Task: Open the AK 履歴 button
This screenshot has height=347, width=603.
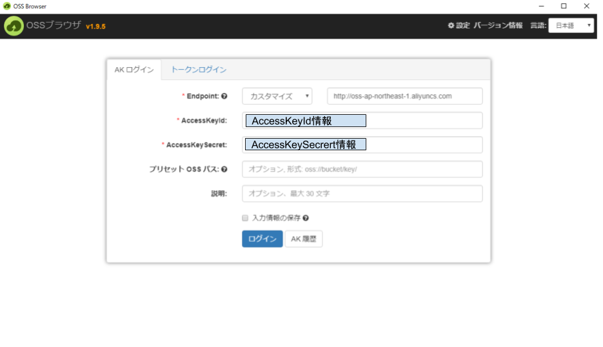Action: tap(303, 239)
